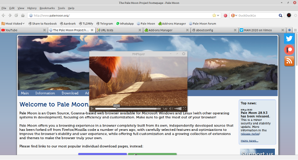
Task: Open a new tab with the plus button
Action: coord(289,30)
